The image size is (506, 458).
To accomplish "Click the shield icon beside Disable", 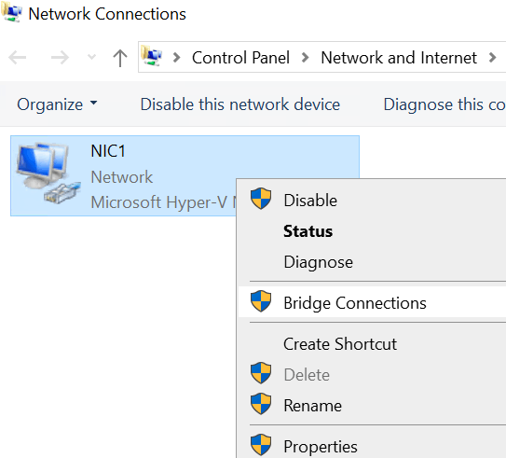I will (261, 199).
